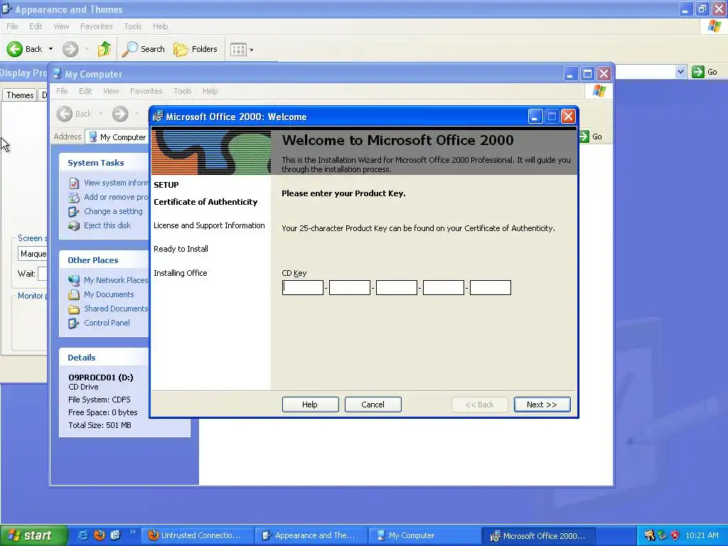
Task: Open Favorites menu in Appearance and Themes window
Action: tap(97, 26)
